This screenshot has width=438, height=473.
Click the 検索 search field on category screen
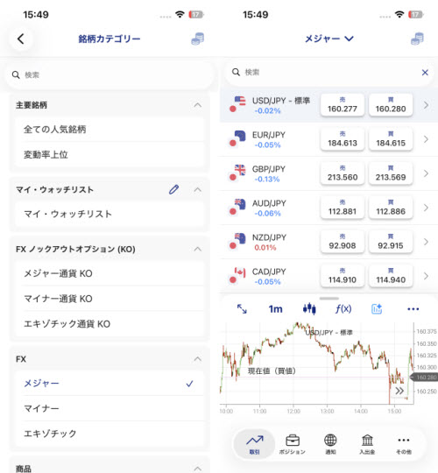coord(109,74)
